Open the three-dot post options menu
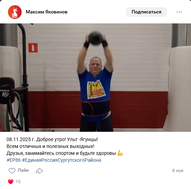 (179, 12)
